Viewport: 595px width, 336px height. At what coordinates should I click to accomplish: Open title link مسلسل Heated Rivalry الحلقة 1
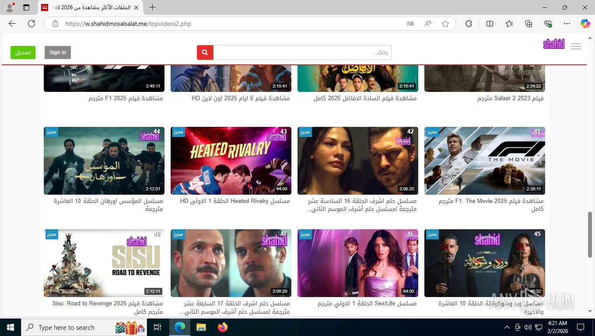235,201
